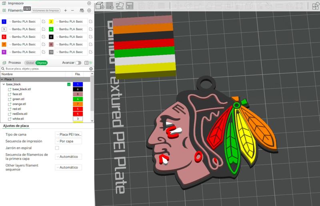Screen dimensions: 320x206
Task: Select redDots.stl part in tree
Action: tap(20, 114)
